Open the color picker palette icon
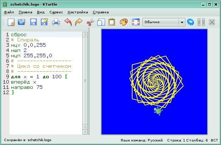 [123, 22]
